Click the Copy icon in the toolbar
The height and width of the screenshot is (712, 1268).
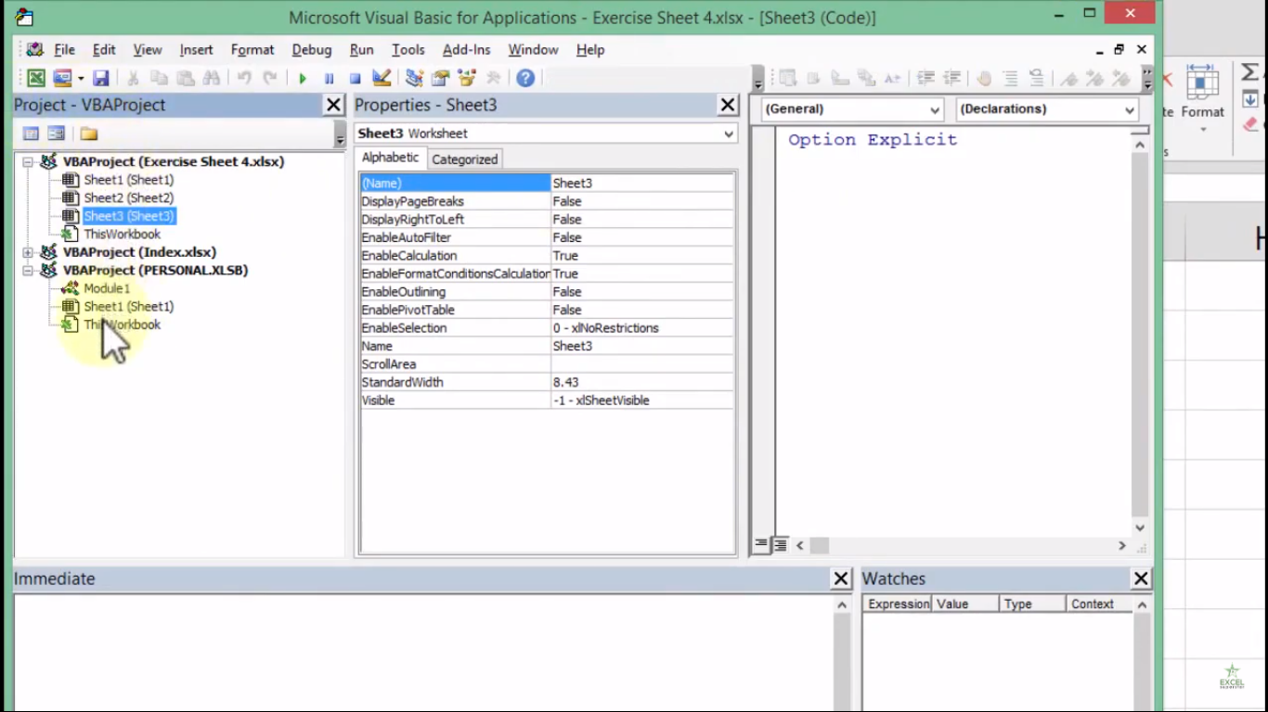pos(159,79)
